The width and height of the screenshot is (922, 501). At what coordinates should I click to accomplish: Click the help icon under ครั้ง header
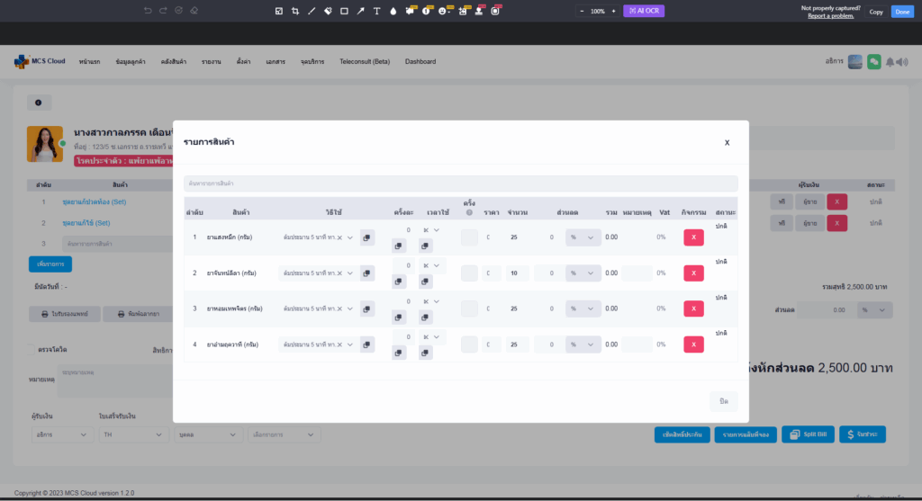[469, 212]
